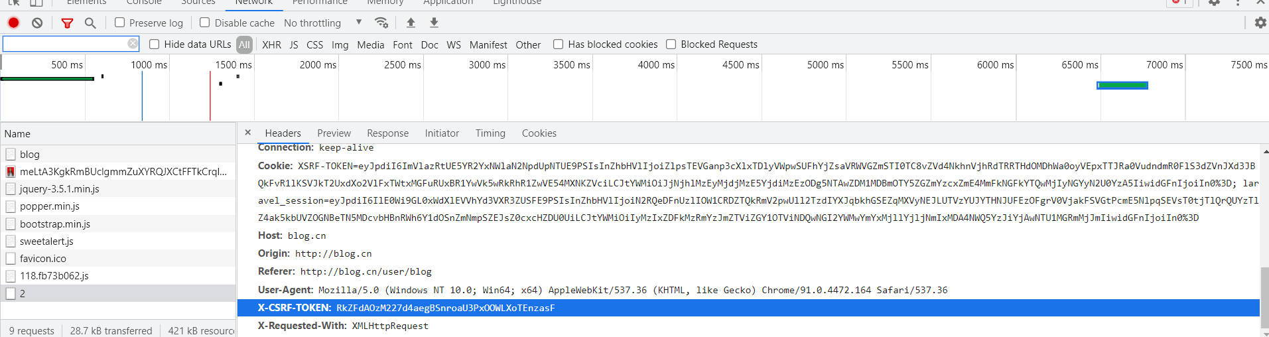Select the 118.fb73b062.js request
This screenshot has height=337, width=1269.
click(x=118, y=275)
